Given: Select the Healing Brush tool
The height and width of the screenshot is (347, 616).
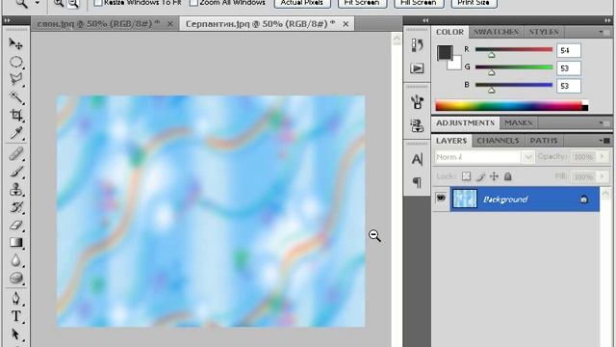Looking at the screenshot, I should pyautogui.click(x=15, y=153).
